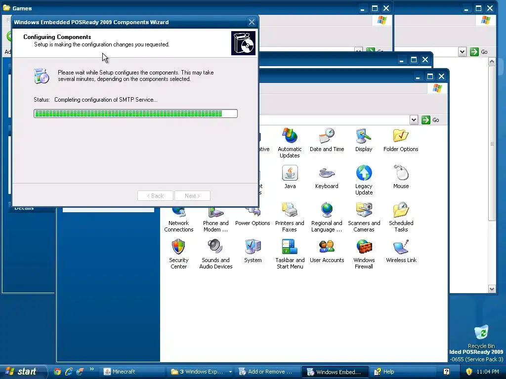
Task: Click Go in the rightmost window address bar
Action: point(479,51)
